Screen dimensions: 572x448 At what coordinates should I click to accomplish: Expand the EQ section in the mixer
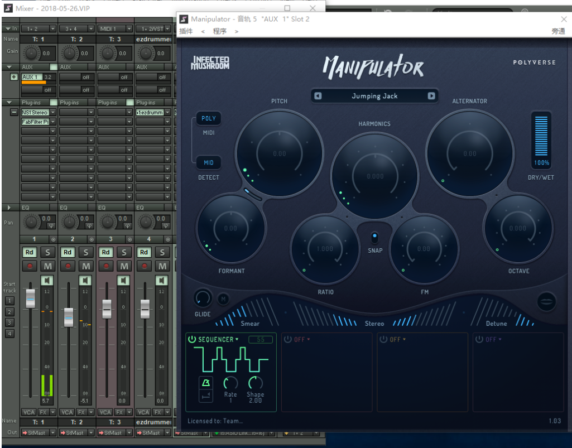pos(8,208)
